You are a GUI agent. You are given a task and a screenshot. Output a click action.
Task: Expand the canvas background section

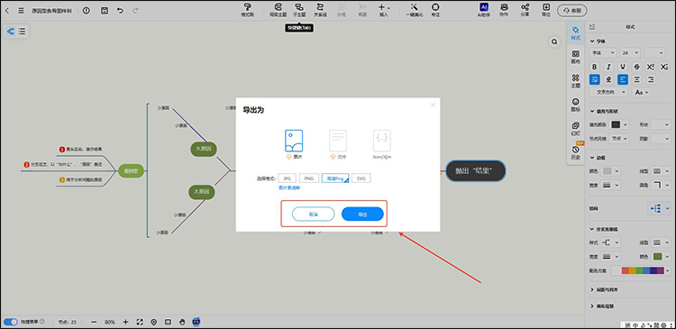click(602, 306)
